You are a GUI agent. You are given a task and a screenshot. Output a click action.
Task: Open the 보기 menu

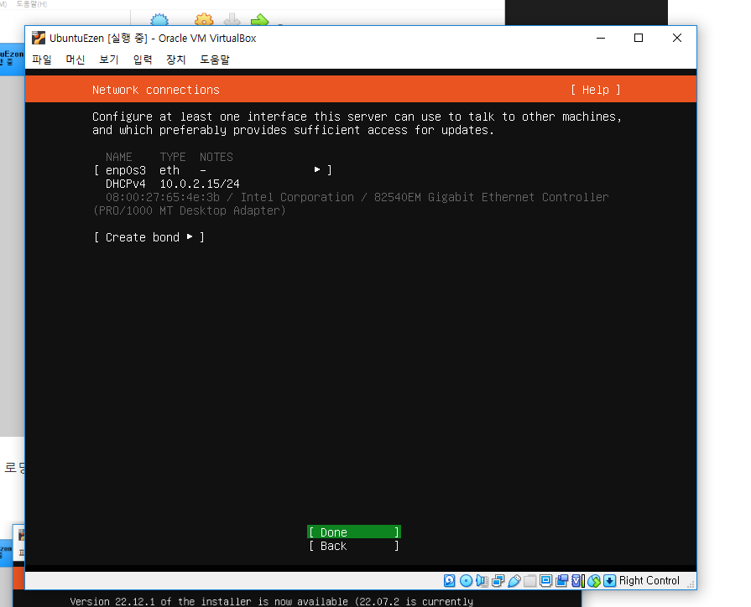(x=109, y=60)
